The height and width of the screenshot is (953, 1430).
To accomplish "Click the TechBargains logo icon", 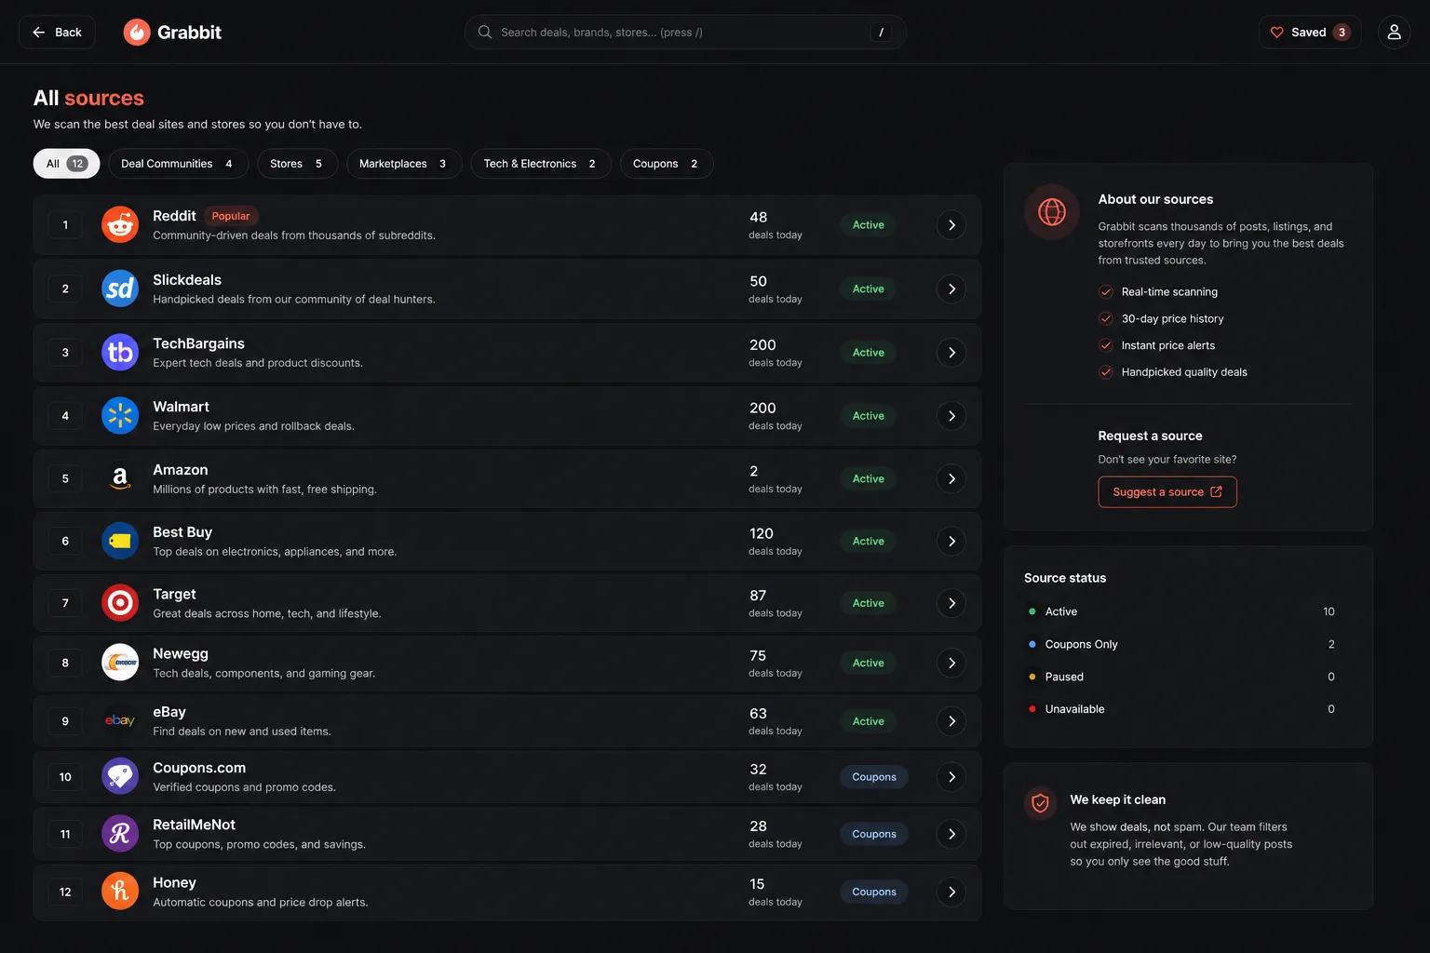I will click(x=120, y=353).
